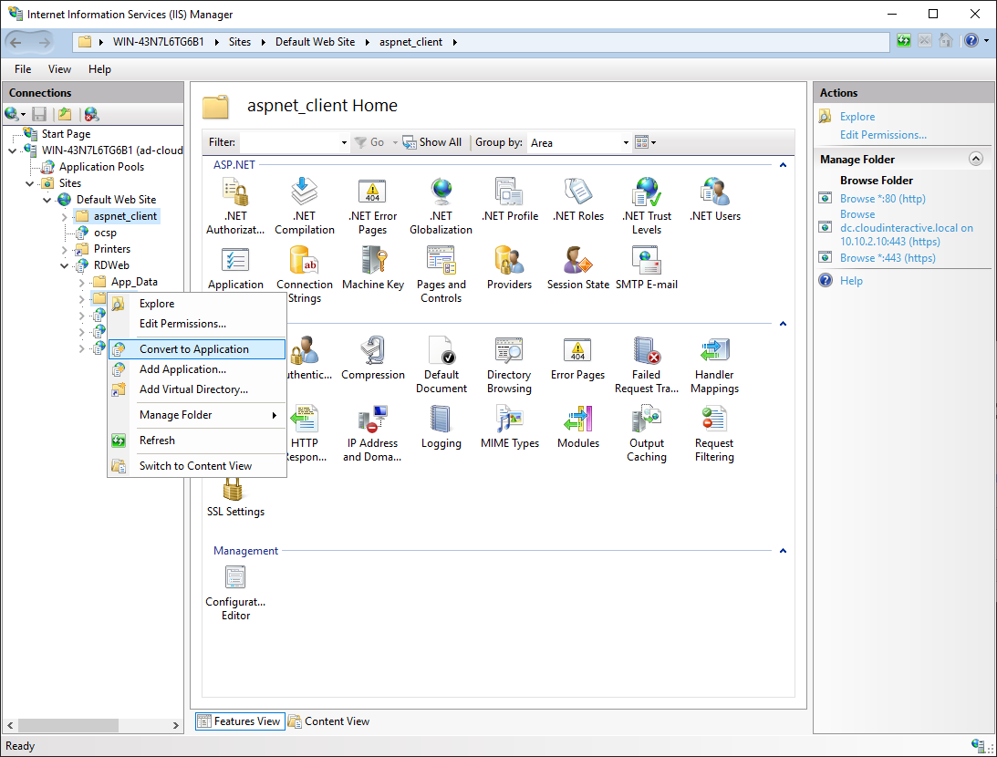Collapse the ASP.NET group section
The width and height of the screenshot is (997, 757).
[783, 165]
